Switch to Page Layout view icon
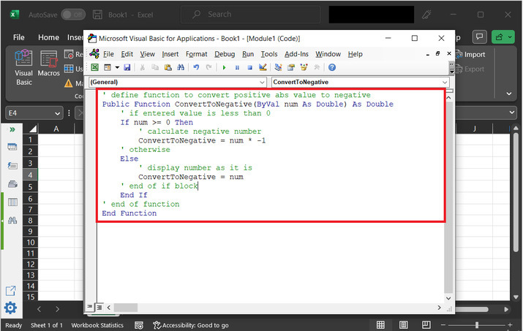The height and width of the screenshot is (331, 523). coord(403,324)
